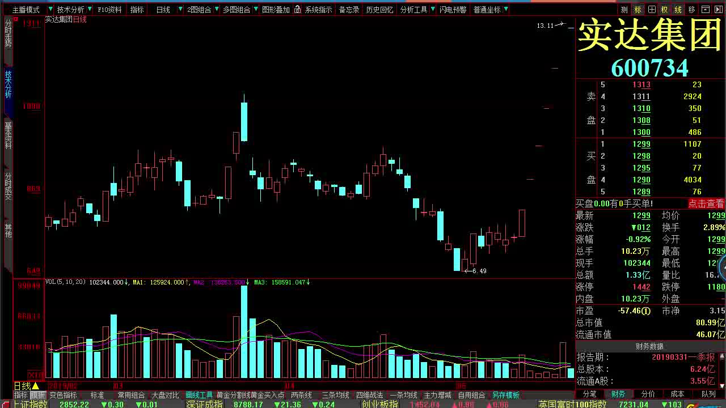This screenshot has width=726, height=408.
Task: Click 另存模板 to save template
Action: pyautogui.click(x=505, y=395)
